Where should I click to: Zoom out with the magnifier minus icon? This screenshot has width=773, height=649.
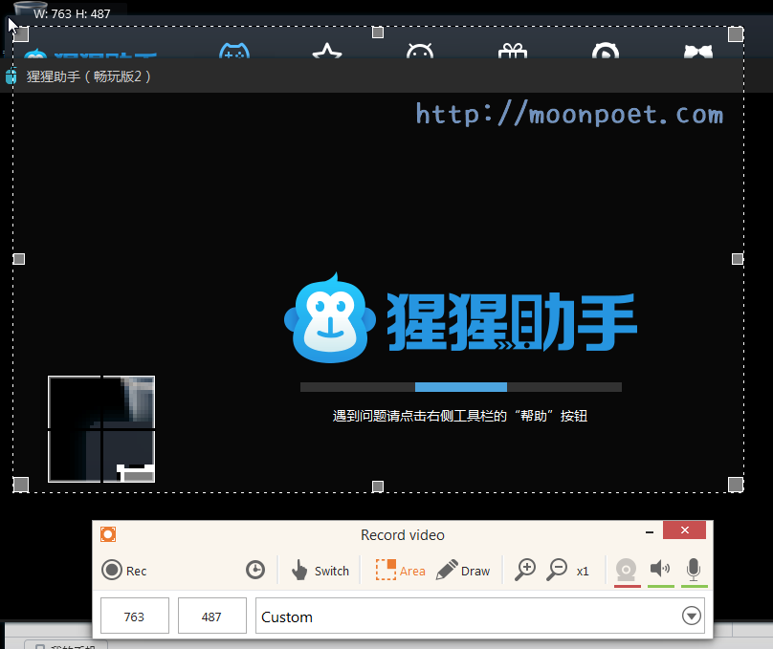click(557, 571)
